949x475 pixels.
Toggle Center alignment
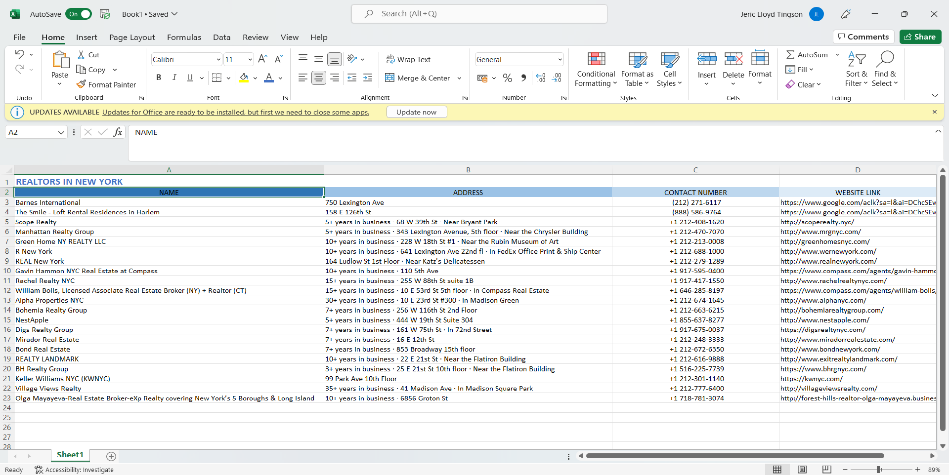(319, 78)
